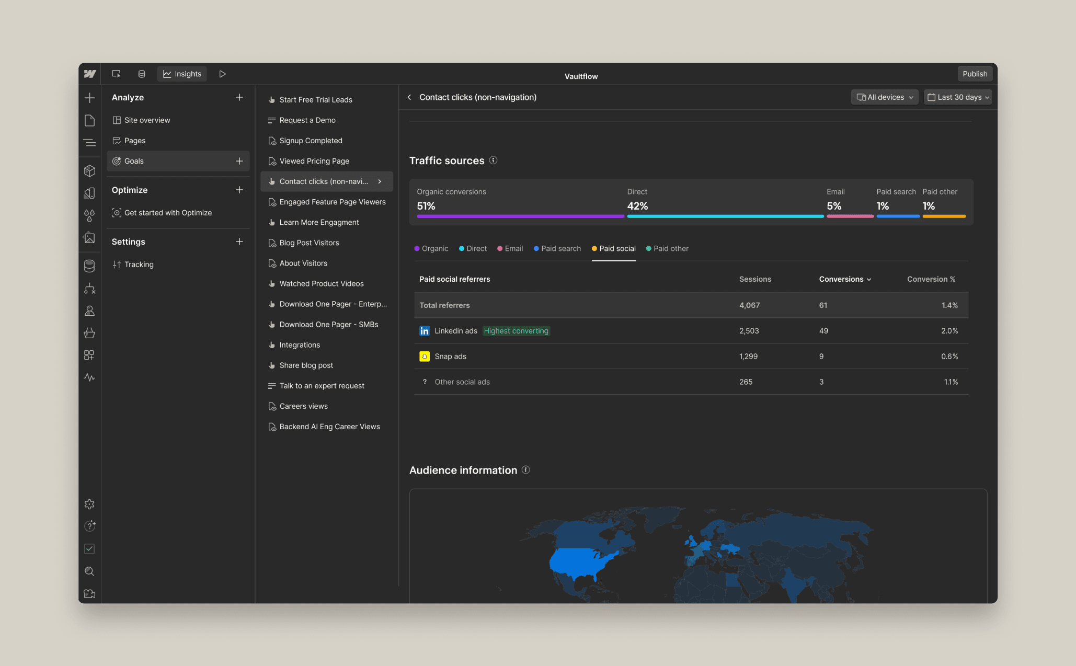Sort by the Conversions column header
The image size is (1076, 666).
click(x=845, y=279)
